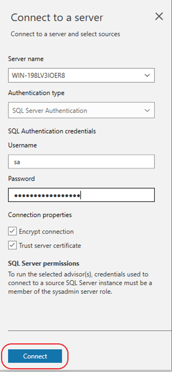Click the Connect to a server heading
The height and width of the screenshot is (372, 172).
click(x=57, y=18)
